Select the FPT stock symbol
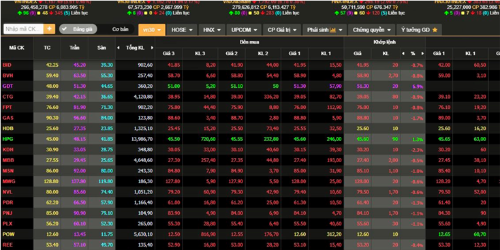The height and width of the screenshot is (250, 500). (x=7, y=107)
